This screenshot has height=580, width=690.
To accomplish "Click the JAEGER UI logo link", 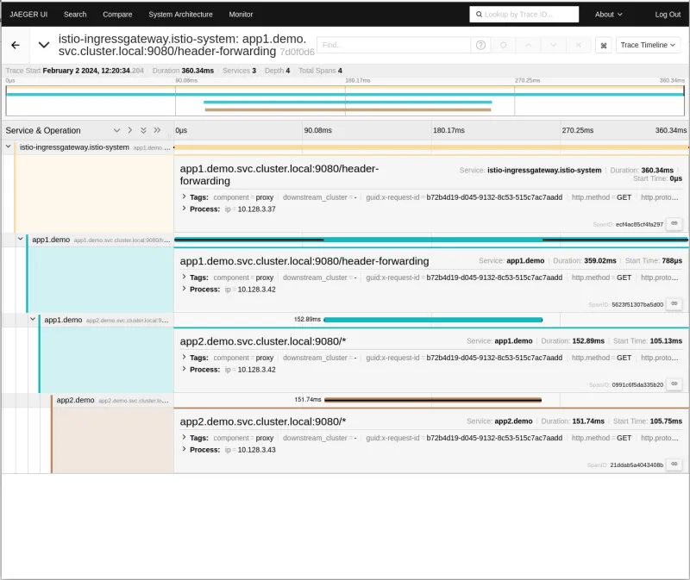I will click(x=28, y=14).
